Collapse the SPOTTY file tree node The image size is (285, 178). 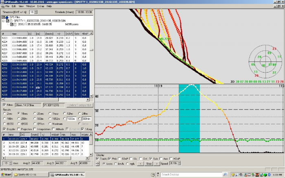coord(3,21)
